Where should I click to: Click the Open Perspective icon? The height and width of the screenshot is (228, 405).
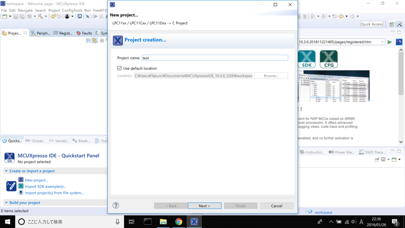click(x=392, y=24)
